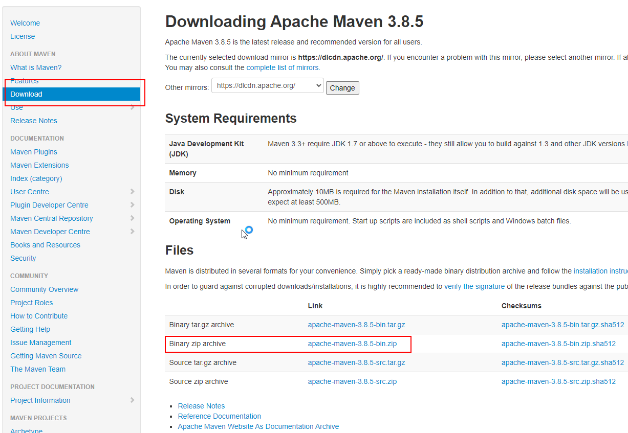
Task: Open Getting Maven Source page
Action: pos(46,356)
